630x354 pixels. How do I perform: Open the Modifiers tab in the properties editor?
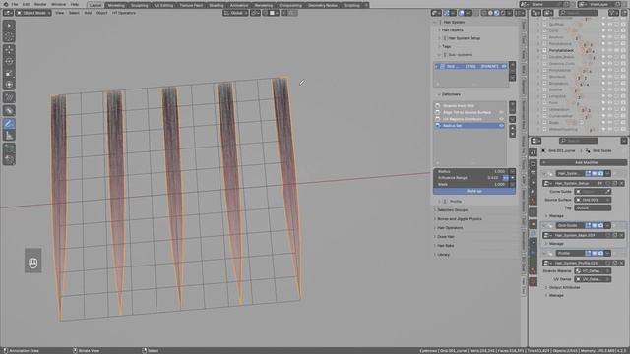pos(534,234)
